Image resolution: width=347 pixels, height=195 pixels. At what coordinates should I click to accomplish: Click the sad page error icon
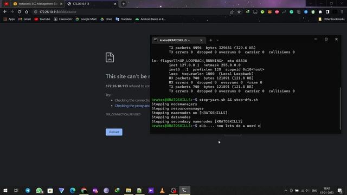110,57
